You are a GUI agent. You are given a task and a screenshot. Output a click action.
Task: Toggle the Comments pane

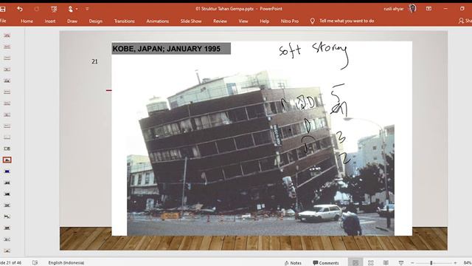coord(326,263)
